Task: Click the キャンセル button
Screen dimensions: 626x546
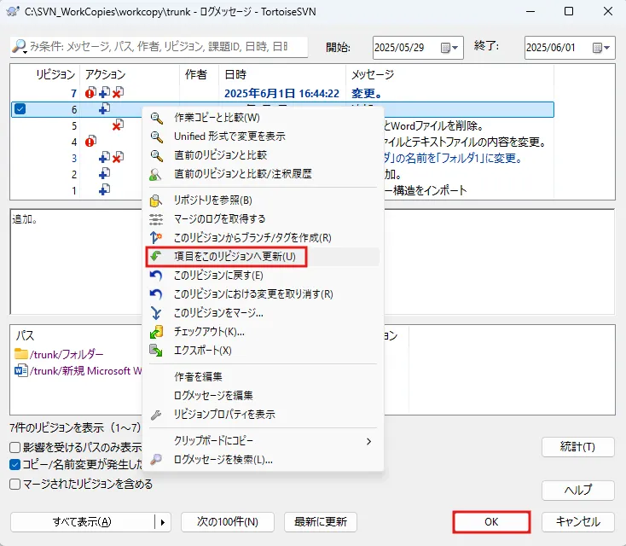Action: point(577,522)
